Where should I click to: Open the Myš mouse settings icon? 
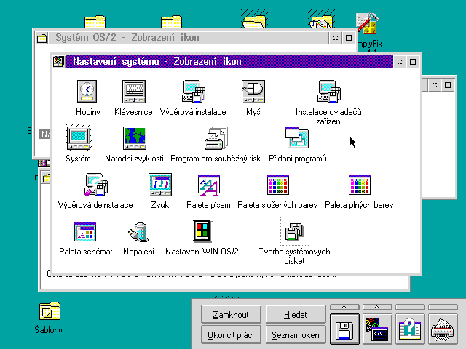253,91
